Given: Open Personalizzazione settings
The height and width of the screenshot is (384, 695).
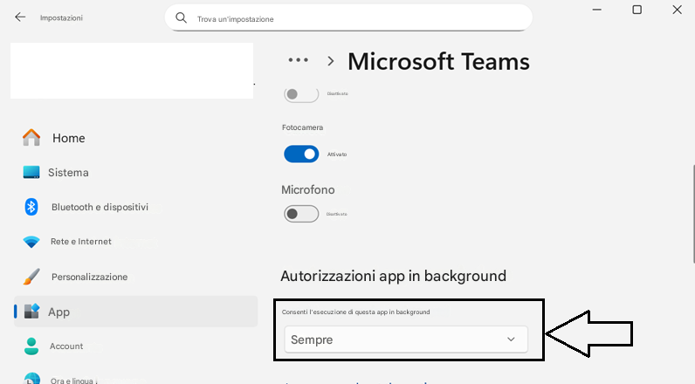Looking at the screenshot, I should 135,277.
